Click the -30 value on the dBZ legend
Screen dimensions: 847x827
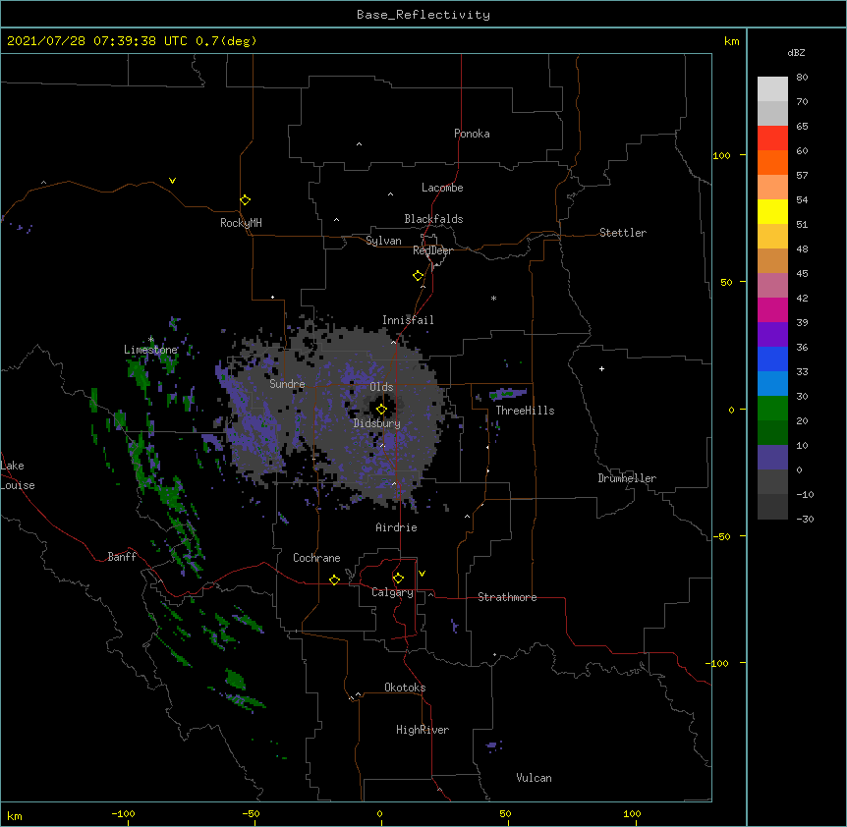tap(805, 519)
